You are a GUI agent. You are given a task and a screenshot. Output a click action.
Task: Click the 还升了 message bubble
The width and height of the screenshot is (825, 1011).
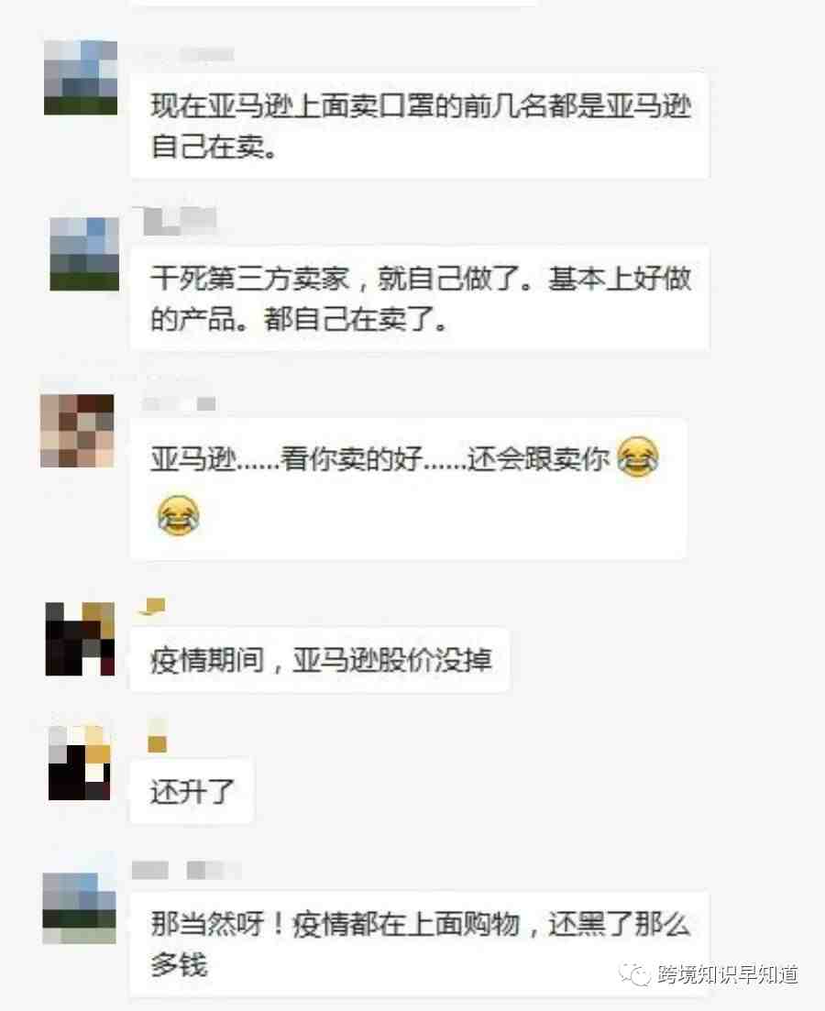192,792
